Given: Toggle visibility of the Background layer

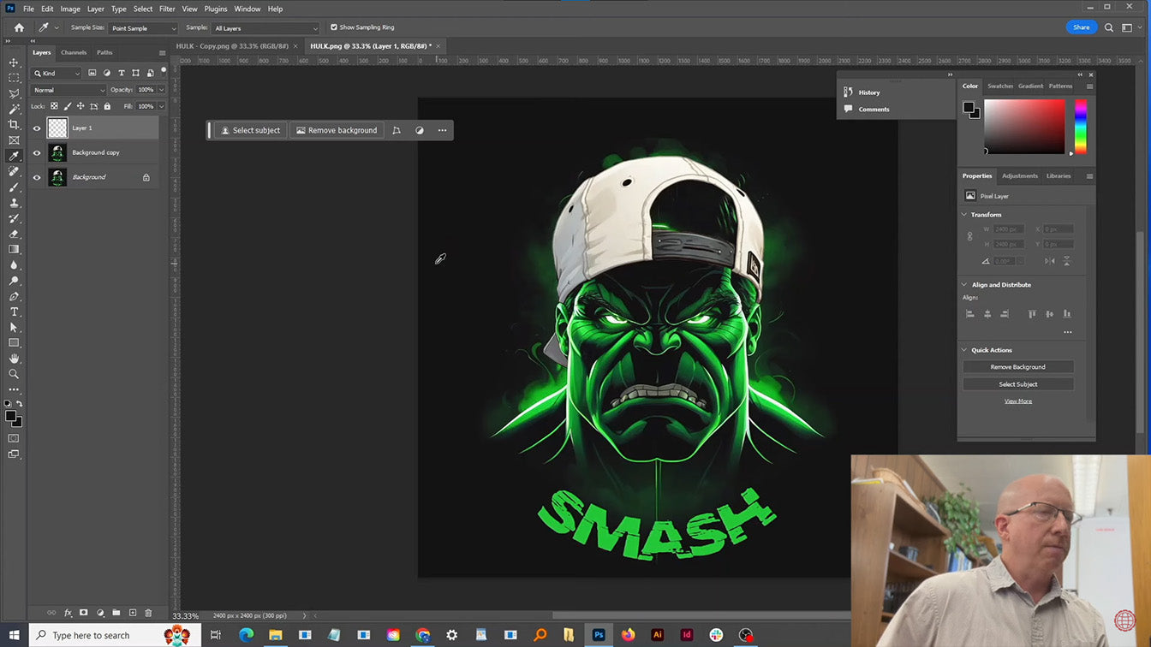Looking at the screenshot, I should click(x=37, y=177).
